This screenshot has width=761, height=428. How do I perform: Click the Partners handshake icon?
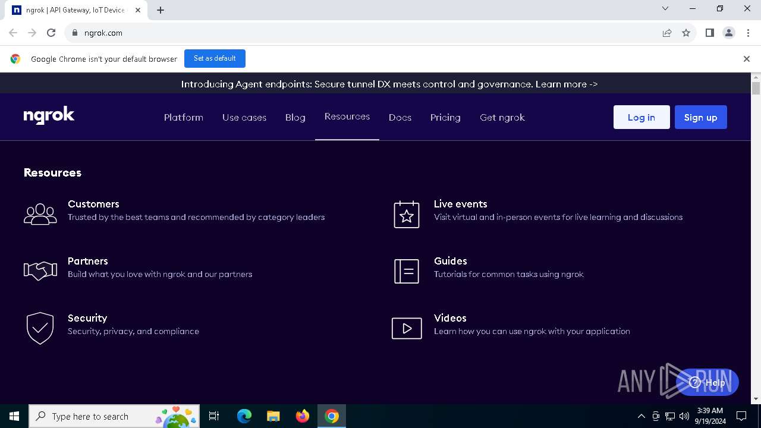(x=40, y=271)
